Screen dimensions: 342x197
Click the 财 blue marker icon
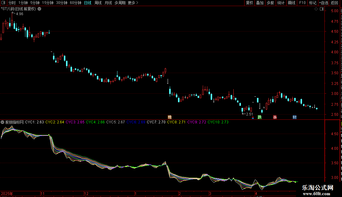click(294, 117)
